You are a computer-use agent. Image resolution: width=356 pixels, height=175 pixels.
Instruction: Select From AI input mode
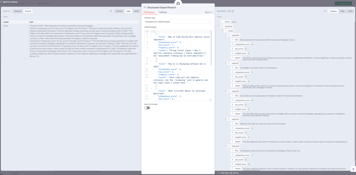(28, 11)
